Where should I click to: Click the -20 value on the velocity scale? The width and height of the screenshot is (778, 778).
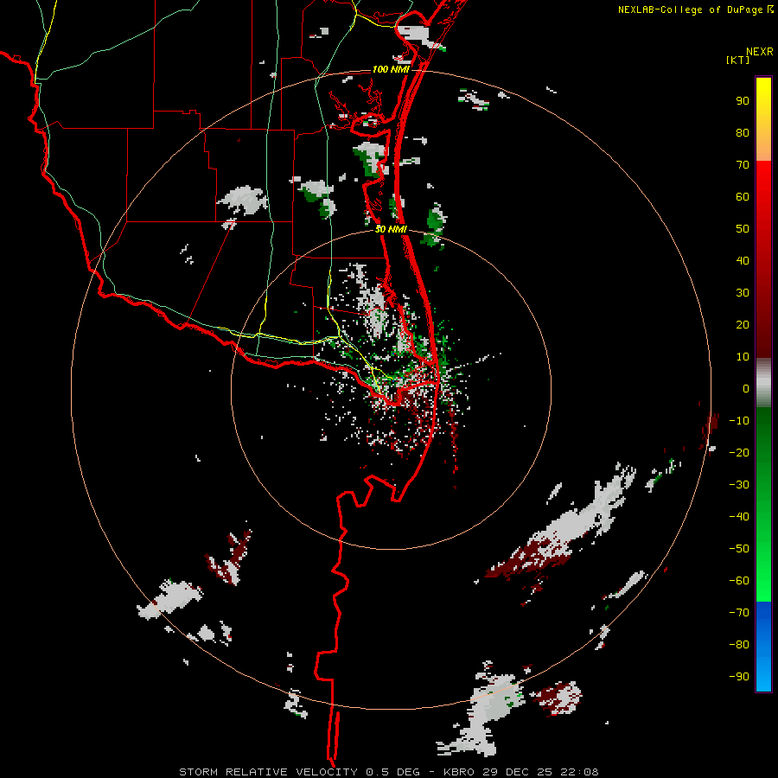click(739, 453)
